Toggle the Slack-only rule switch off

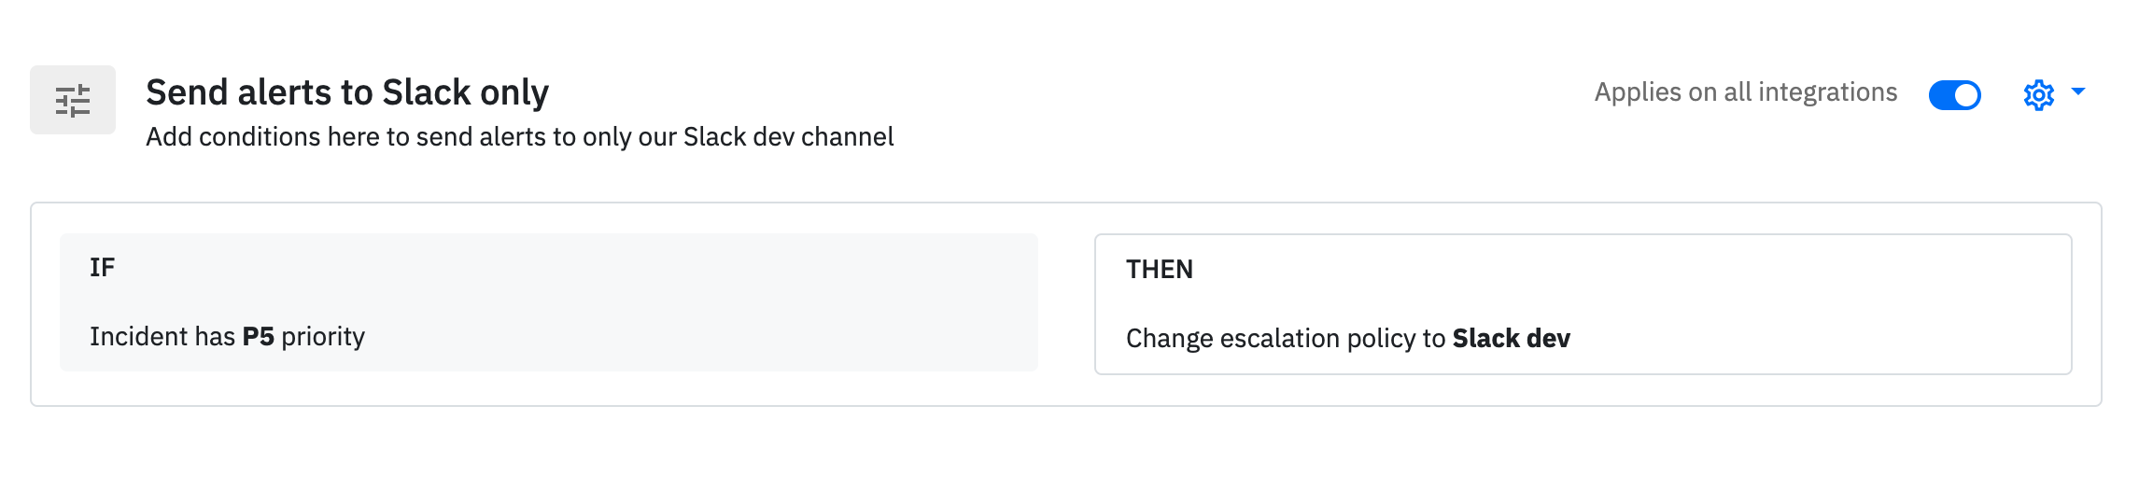pos(1955,95)
